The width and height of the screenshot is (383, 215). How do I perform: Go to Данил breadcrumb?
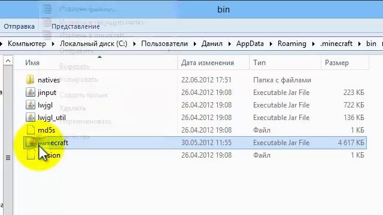[x=212, y=44]
